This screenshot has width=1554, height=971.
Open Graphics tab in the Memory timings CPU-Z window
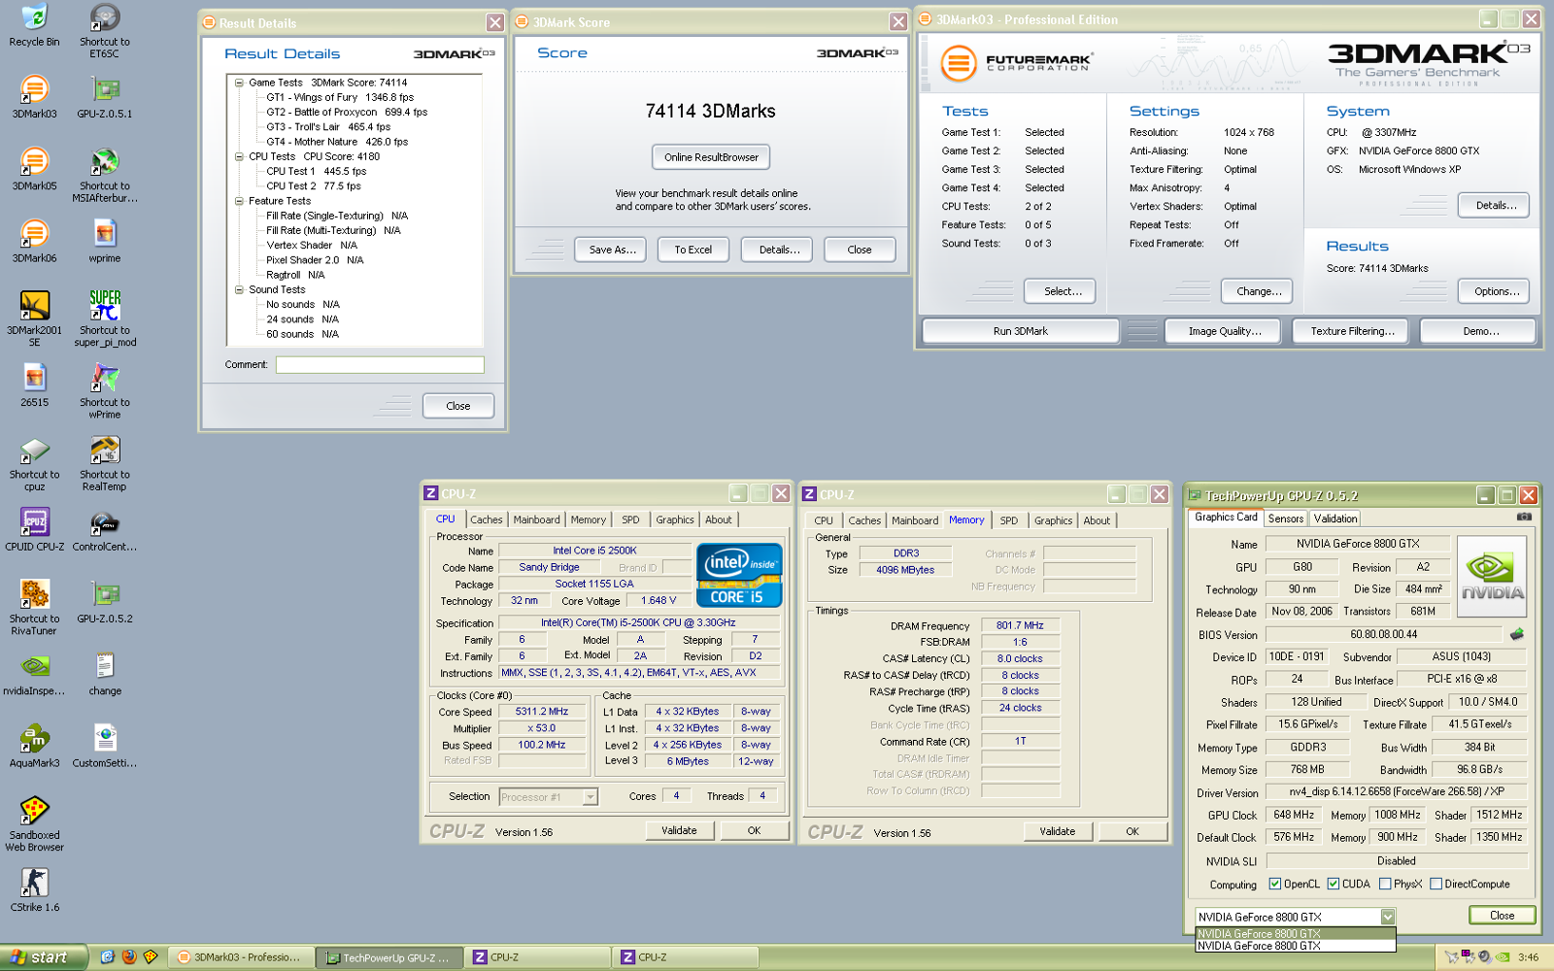tap(1053, 520)
